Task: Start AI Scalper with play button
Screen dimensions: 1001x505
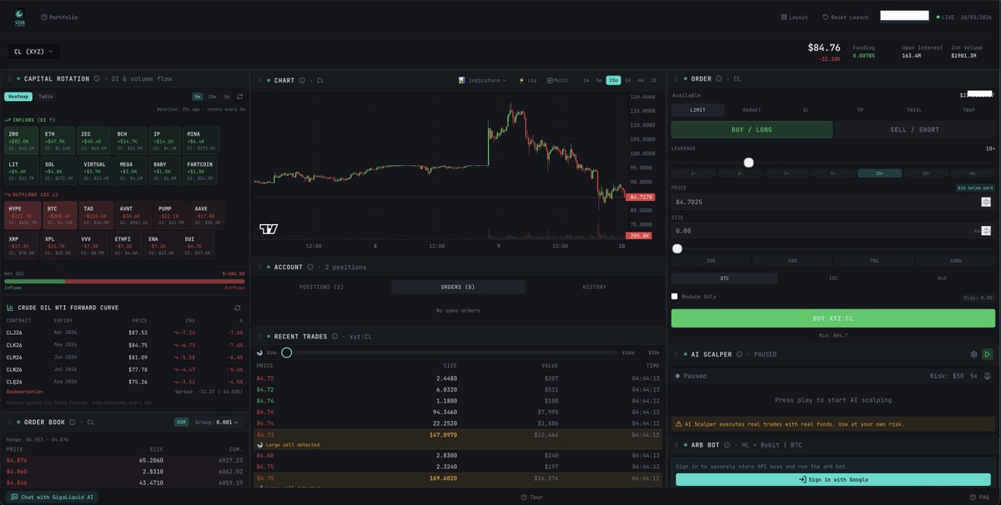Action: 988,354
